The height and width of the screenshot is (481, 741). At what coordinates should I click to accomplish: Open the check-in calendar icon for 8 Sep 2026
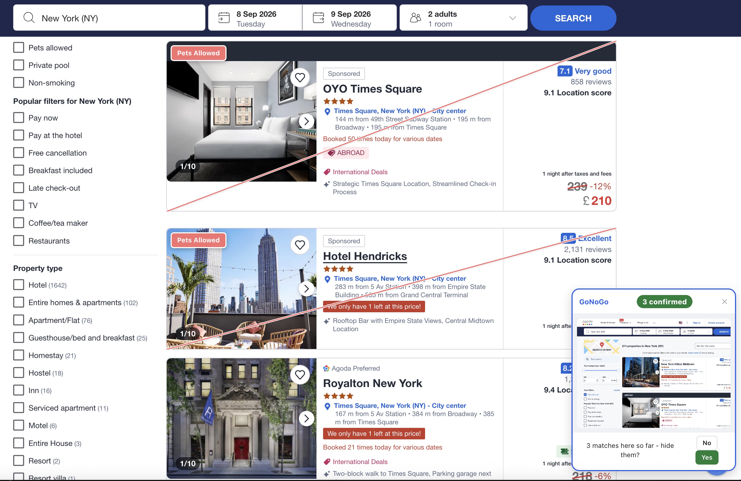pyautogui.click(x=224, y=18)
